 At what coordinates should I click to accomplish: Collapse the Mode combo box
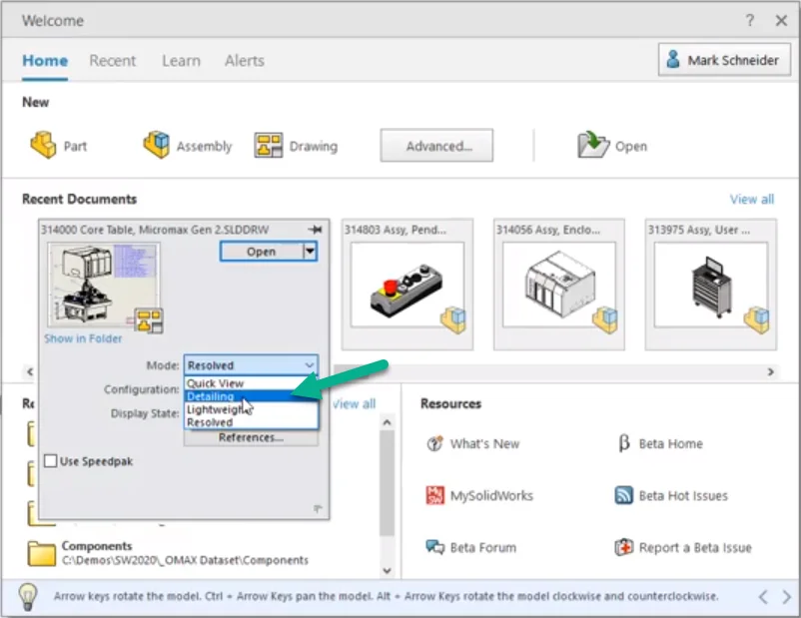(x=309, y=365)
